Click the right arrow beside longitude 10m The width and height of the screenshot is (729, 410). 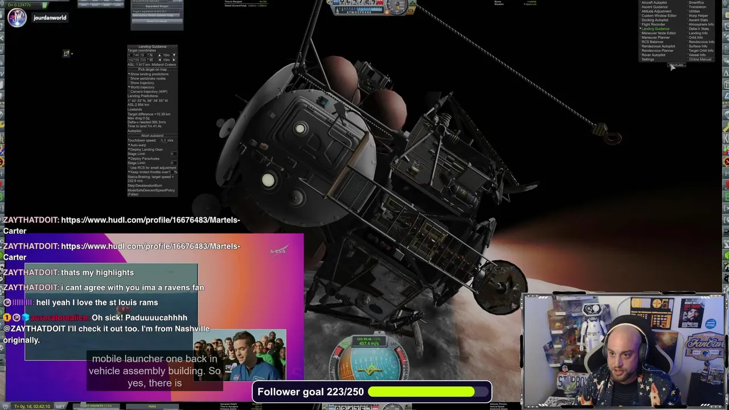tap(174, 60)
